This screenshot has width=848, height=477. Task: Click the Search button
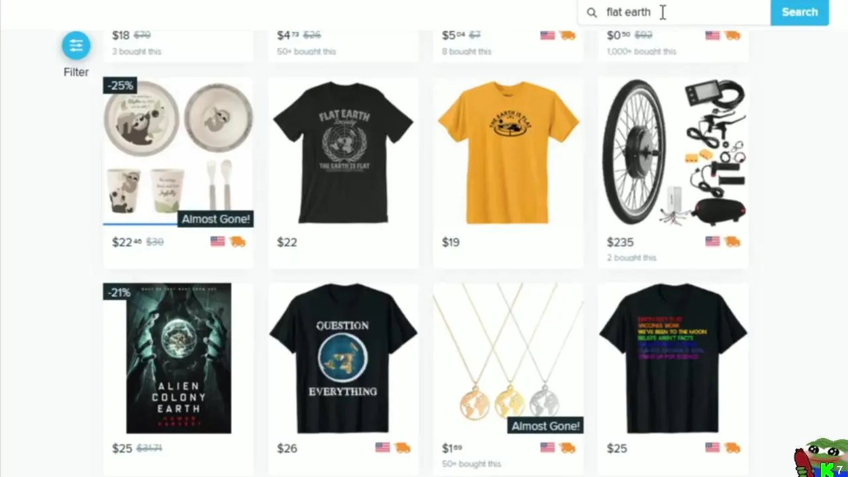800,12
